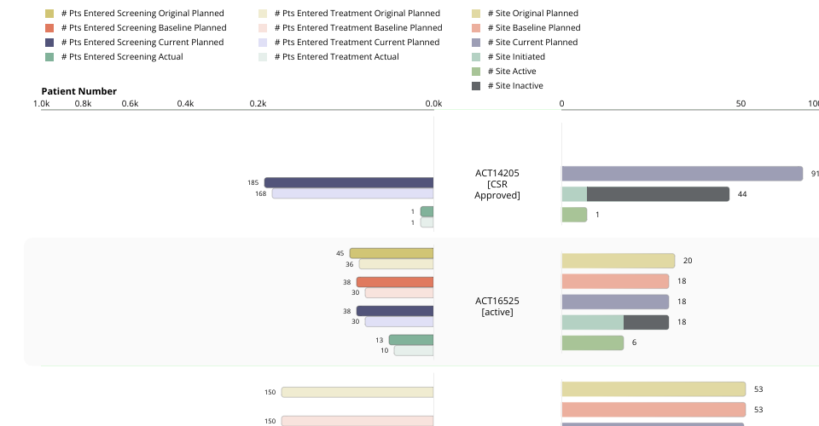Select the ACT16525 [active] study label
This screenshot has height=426, width=819.
(497, 307)
